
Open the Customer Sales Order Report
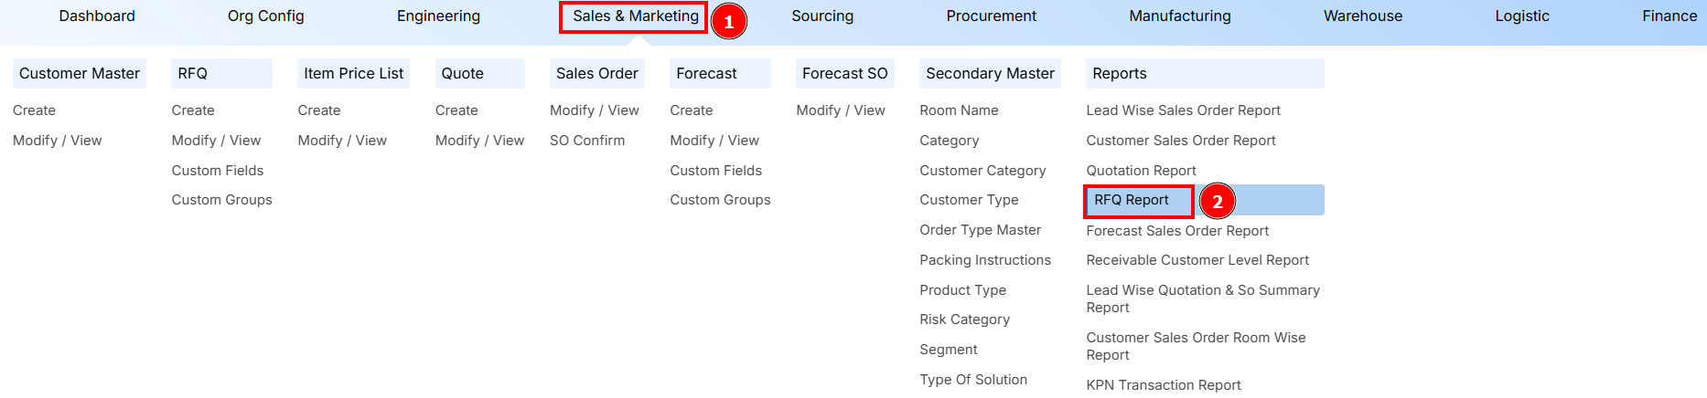pos(1181,141)
